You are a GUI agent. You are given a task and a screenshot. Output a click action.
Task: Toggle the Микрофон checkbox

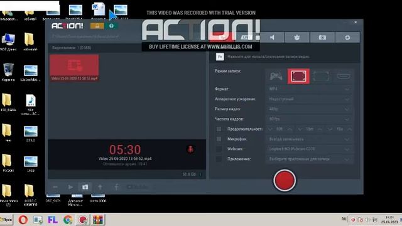coord(219,139)
